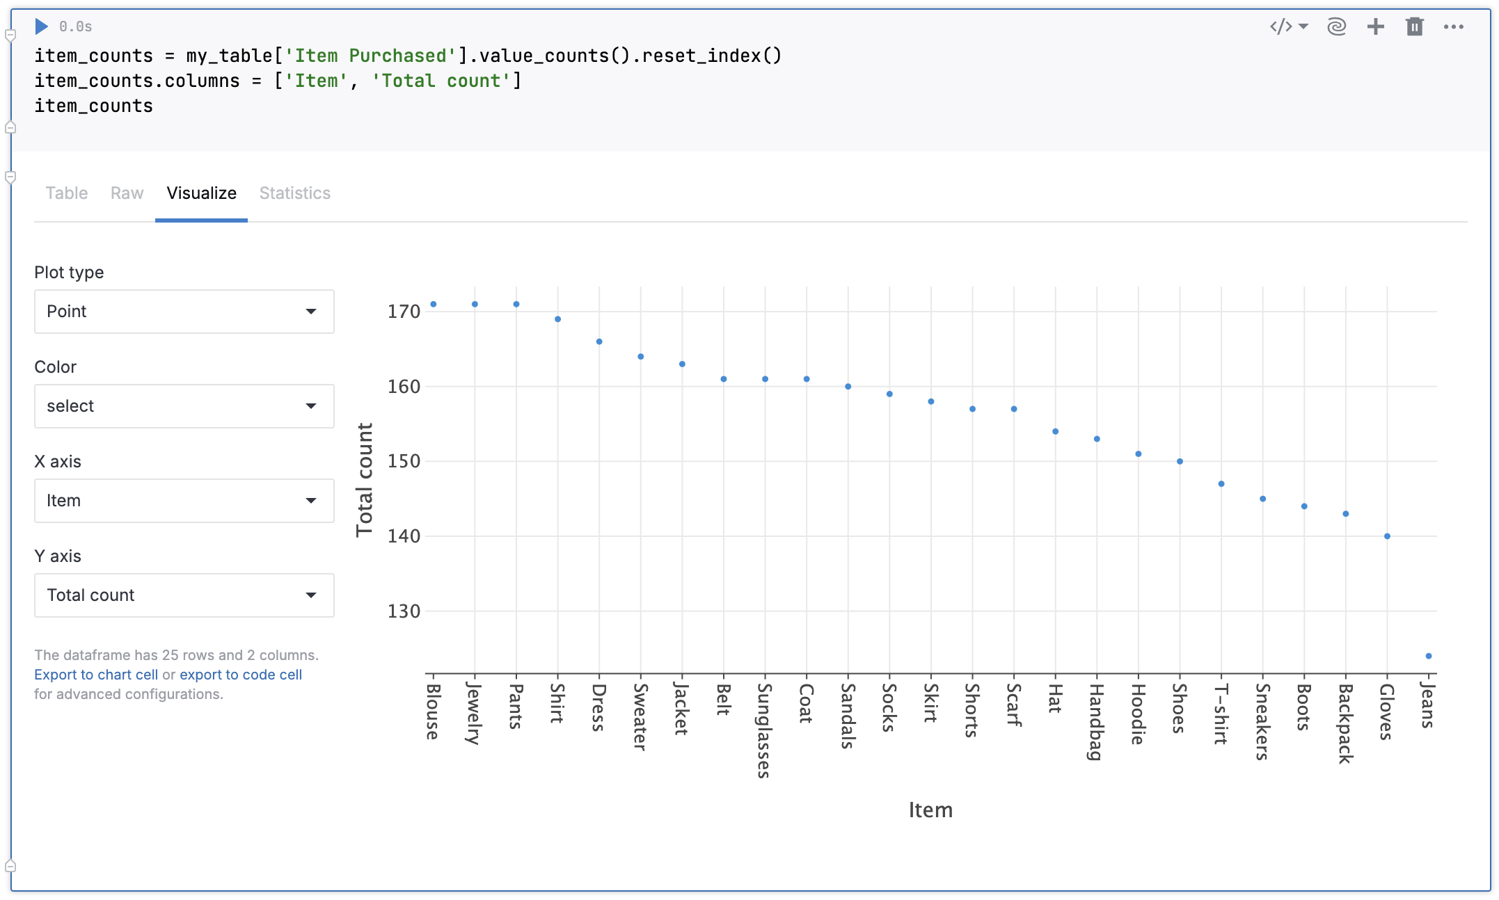This screenshot has width=1499, height=900.
Task: Open the Color select dropdown
Action: 184,406
